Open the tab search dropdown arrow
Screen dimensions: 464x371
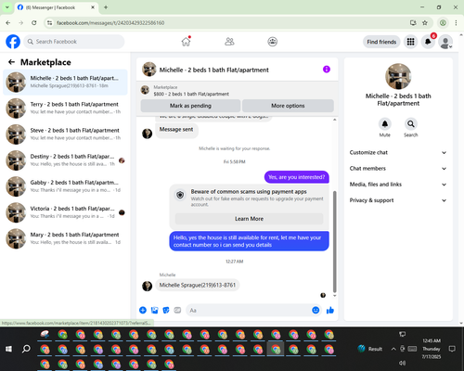(x=7, y=7)
